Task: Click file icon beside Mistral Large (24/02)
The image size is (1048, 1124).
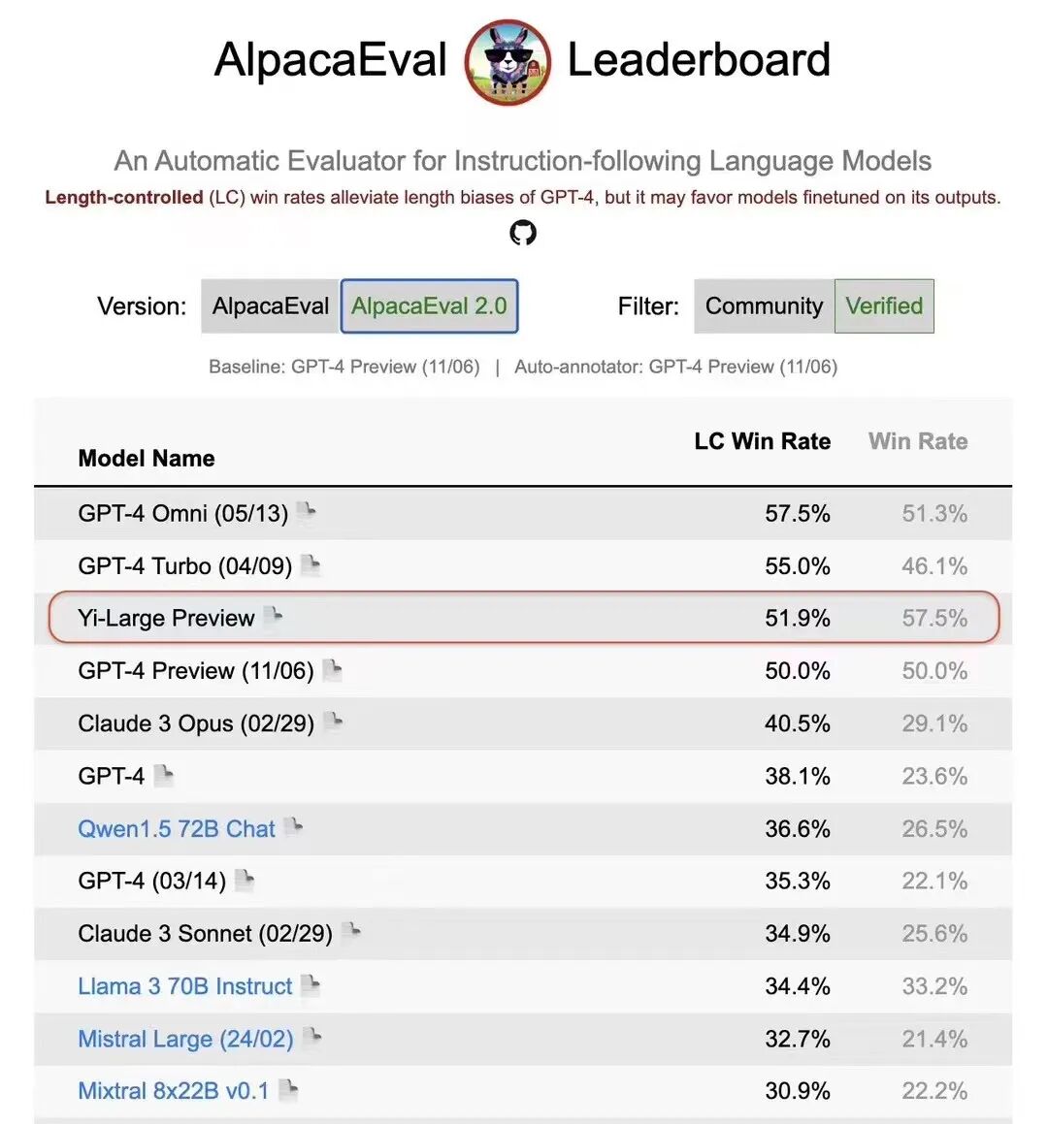Action: 312,1038
